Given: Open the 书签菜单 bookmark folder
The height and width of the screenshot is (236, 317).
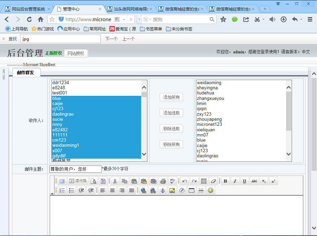Looking at the screenshot, I should 151,29.
